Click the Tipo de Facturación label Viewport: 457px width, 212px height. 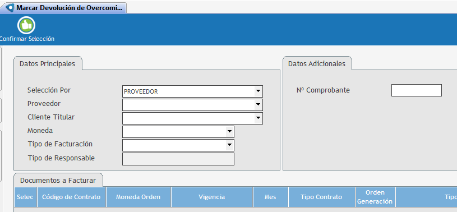[x=61, y=144]
